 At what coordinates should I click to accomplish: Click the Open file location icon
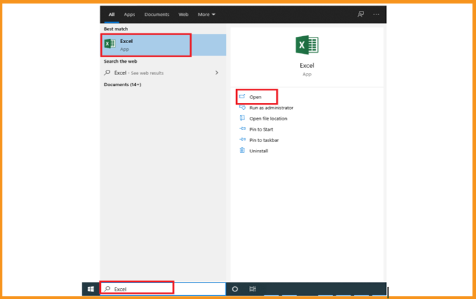242,118
